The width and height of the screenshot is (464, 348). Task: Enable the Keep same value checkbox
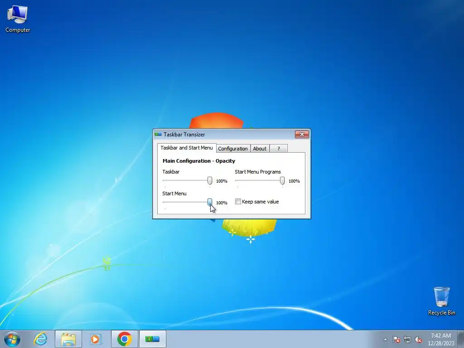tap(238, 202)
